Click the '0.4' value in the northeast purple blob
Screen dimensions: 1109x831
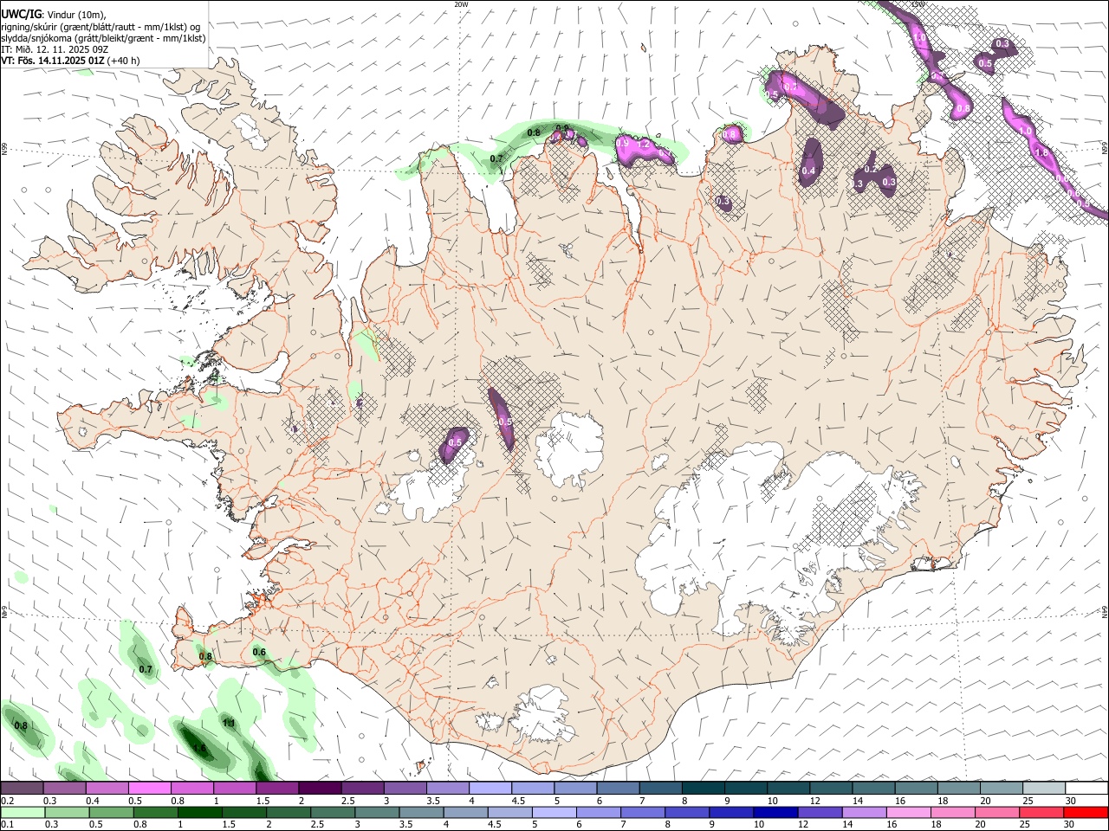click(x=808, y=171)
